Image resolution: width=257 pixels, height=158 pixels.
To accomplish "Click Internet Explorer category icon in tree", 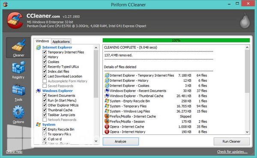I will pyautogui.click(x=39, y=48).
